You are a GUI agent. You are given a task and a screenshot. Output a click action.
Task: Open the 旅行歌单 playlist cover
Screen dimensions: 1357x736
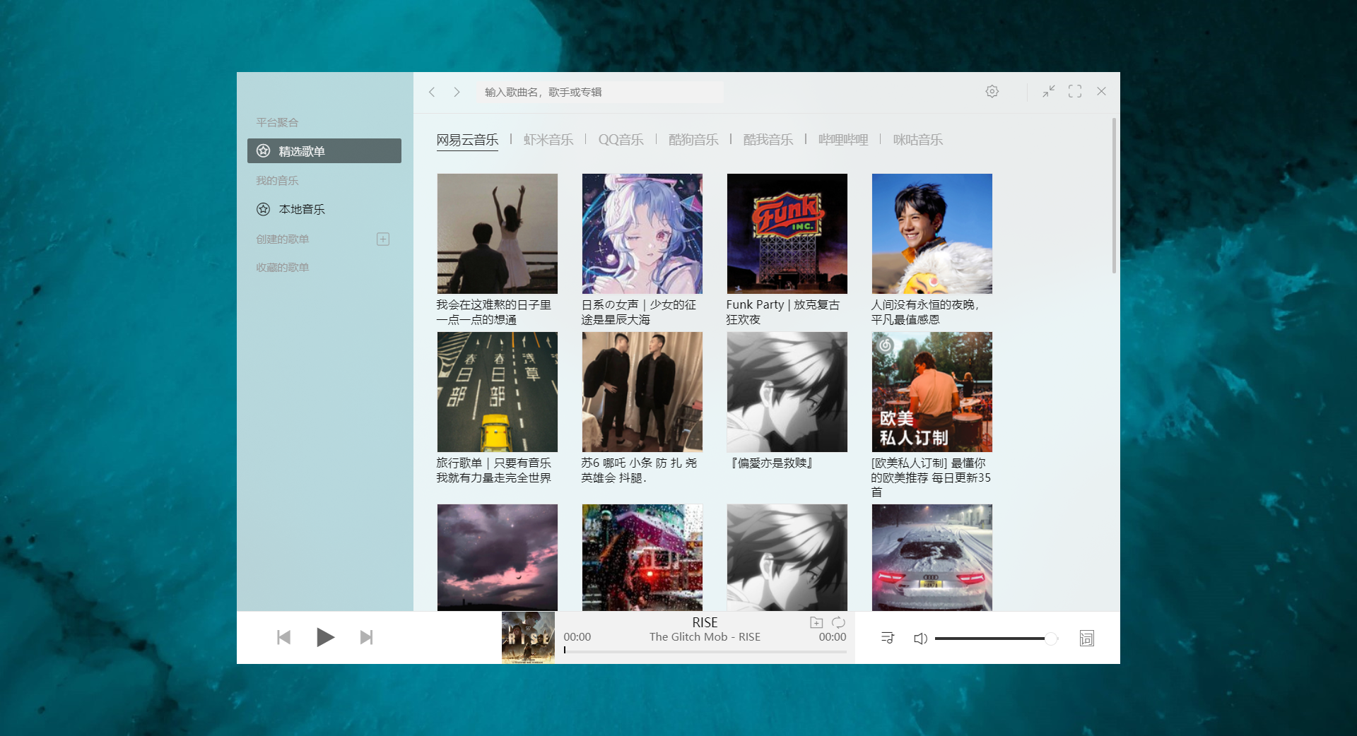[498, 392]
